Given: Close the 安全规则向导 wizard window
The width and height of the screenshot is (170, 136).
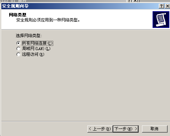Looking at the screenshot, I should pos(167,6).
